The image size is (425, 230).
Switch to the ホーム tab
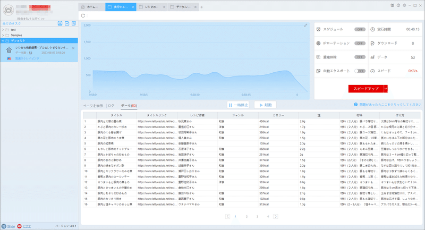pyautogui.click(x=91, y=7)
